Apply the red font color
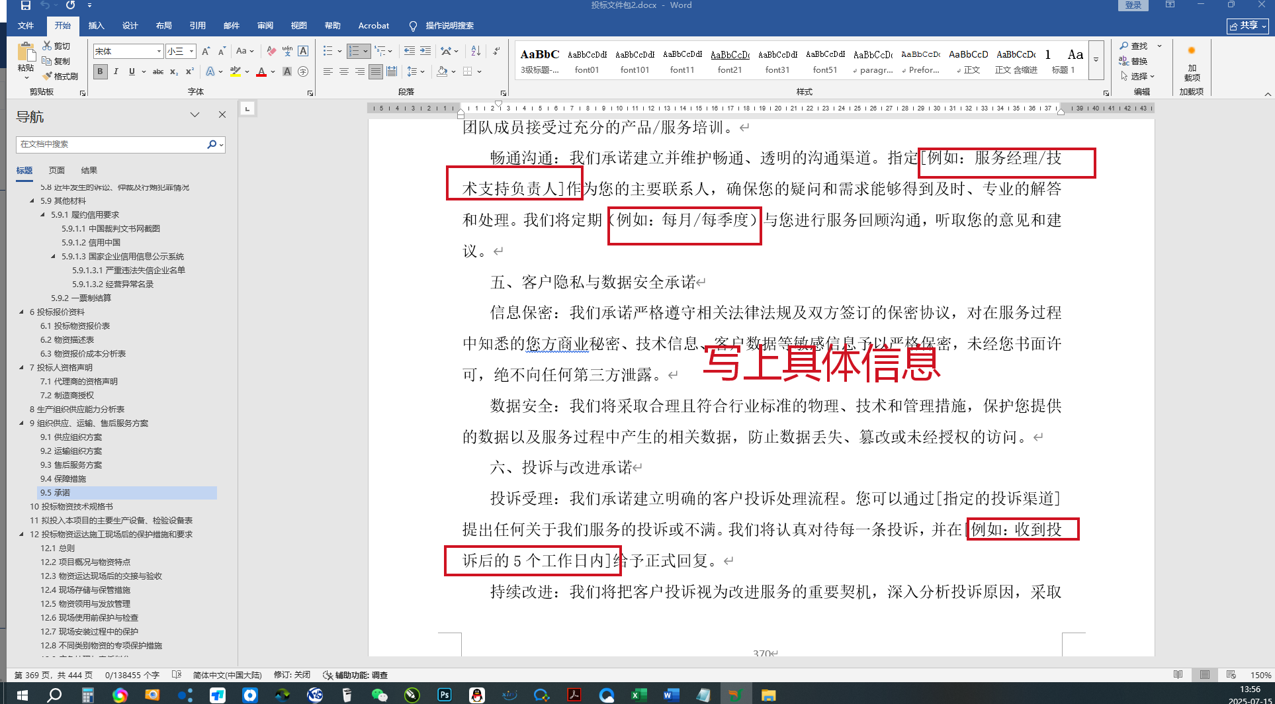Viewport: 1275px width, 704px height. 261,71
